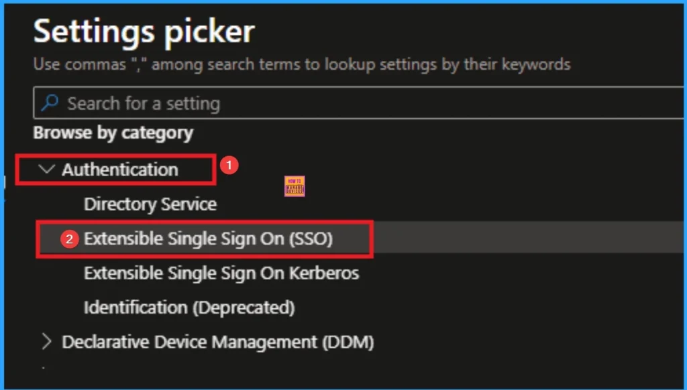Viewport: 687px width, 390px height.
Task: Choose Extensible Single Sign On Kerberos
Action: coord(221,273)
